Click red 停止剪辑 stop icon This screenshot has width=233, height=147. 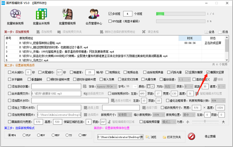coord(191,136)
